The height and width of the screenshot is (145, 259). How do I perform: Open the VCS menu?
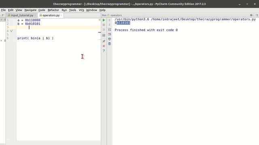(x=81, y=10)
